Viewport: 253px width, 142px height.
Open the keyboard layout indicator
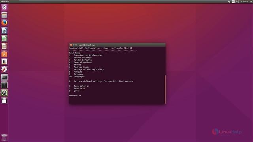click(233, 2)
